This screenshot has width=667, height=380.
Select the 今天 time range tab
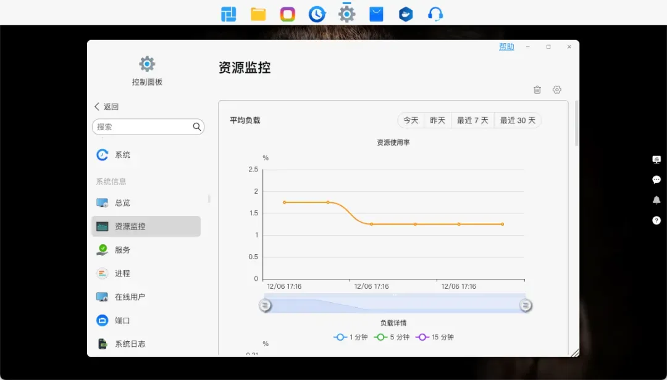[x=411, y=120]
